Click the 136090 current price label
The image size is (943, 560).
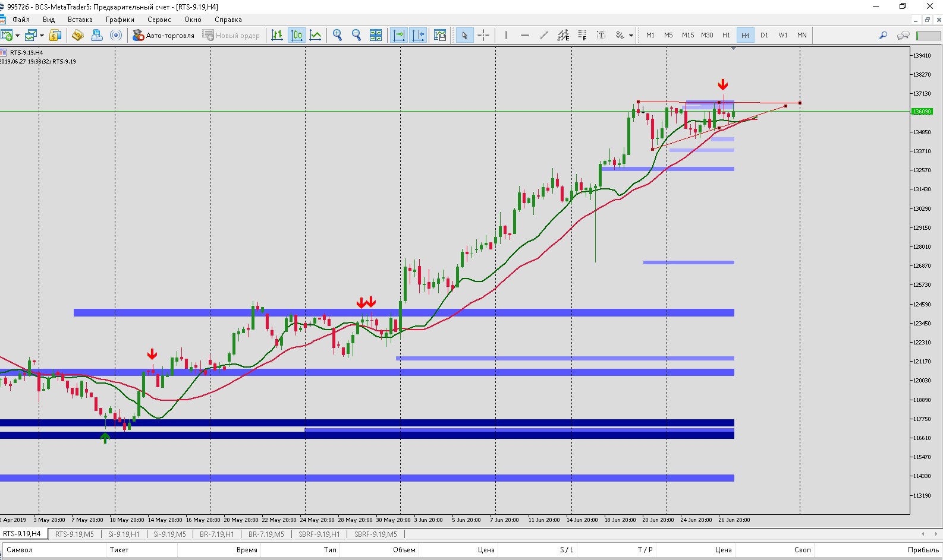click(x=922, y=112)
